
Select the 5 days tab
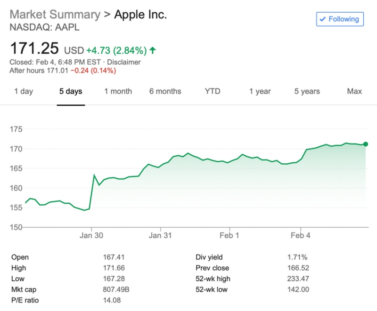click(71, 91)
